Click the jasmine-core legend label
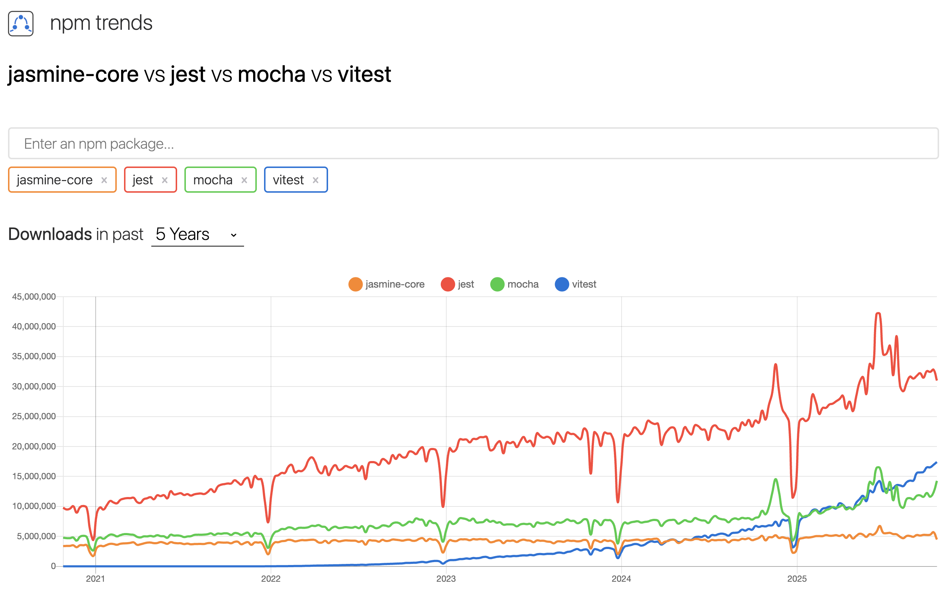Screen dimensions: 950x597 coord(395,284)
